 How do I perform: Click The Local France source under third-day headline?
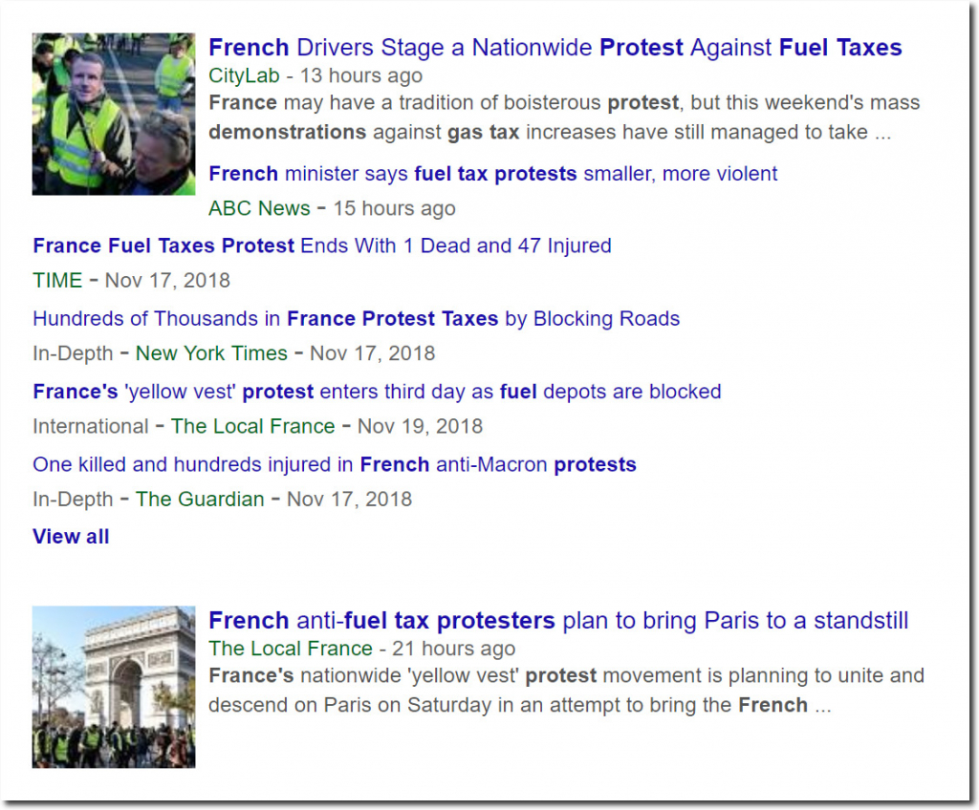click(252, 426)
